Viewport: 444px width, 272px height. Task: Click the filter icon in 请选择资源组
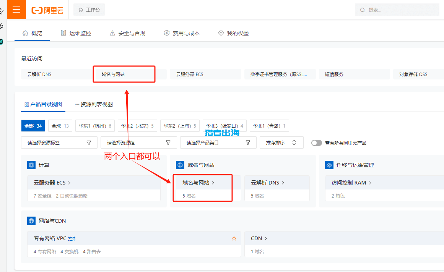[x=168, y=143]
